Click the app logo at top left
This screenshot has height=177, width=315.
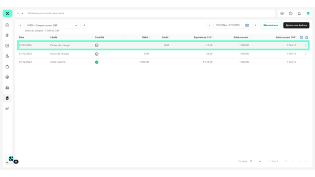(7, 13)
